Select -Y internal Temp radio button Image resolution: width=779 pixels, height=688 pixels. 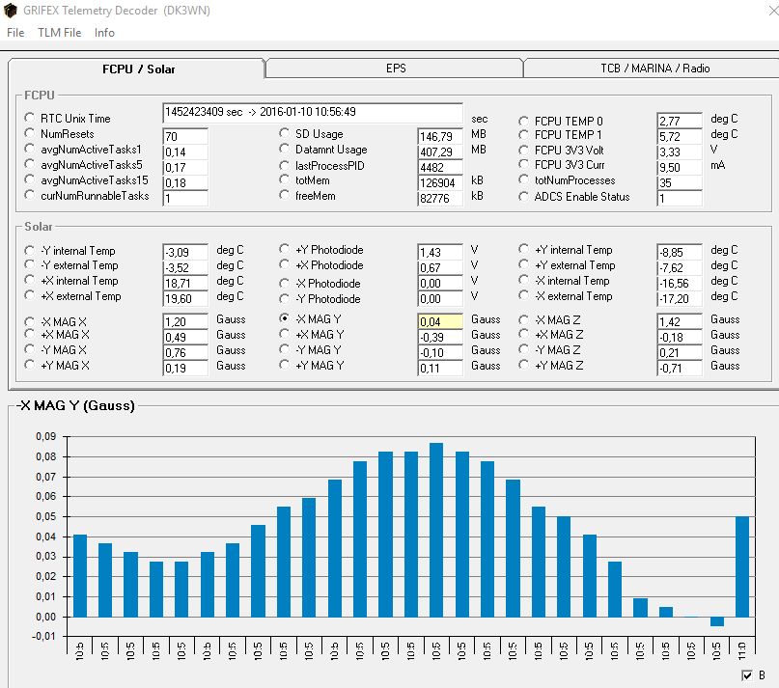[29, 250]
